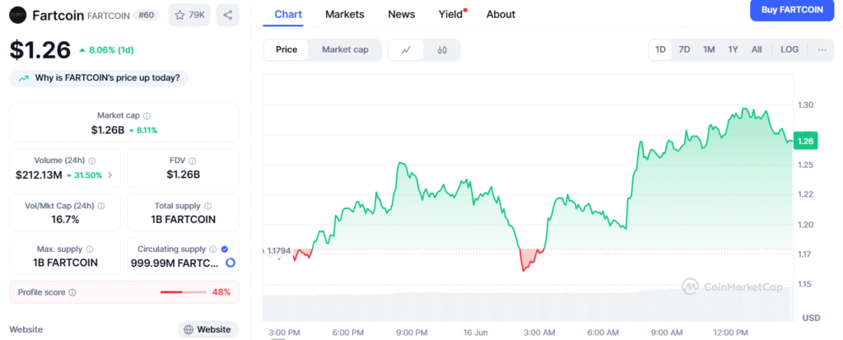Open the Website link button
Viewport: 843px width, 340px height.
[x=208, y=330]
